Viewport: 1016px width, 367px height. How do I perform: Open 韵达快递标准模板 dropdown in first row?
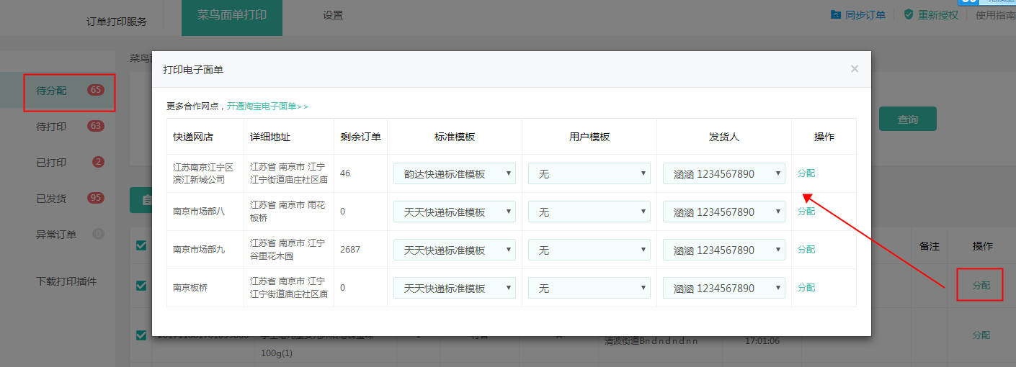coord(454,173)
